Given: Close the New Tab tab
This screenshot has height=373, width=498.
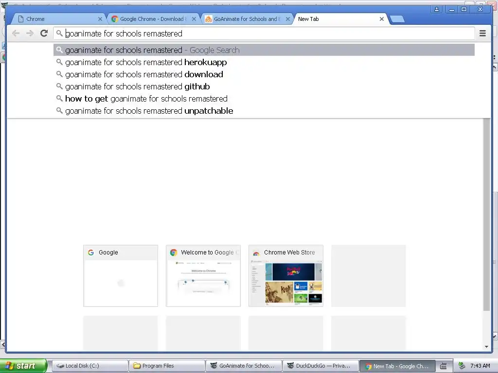Looking at the screenshot, I should [382, 19].
